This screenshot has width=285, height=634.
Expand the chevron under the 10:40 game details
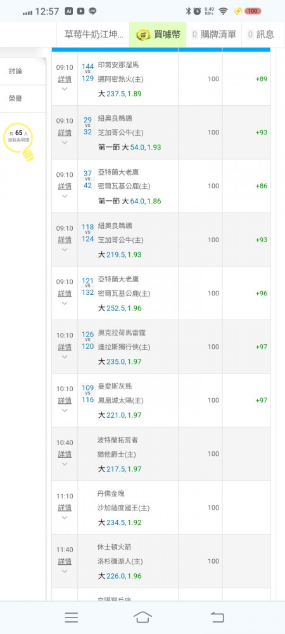[x=65, y=464]
